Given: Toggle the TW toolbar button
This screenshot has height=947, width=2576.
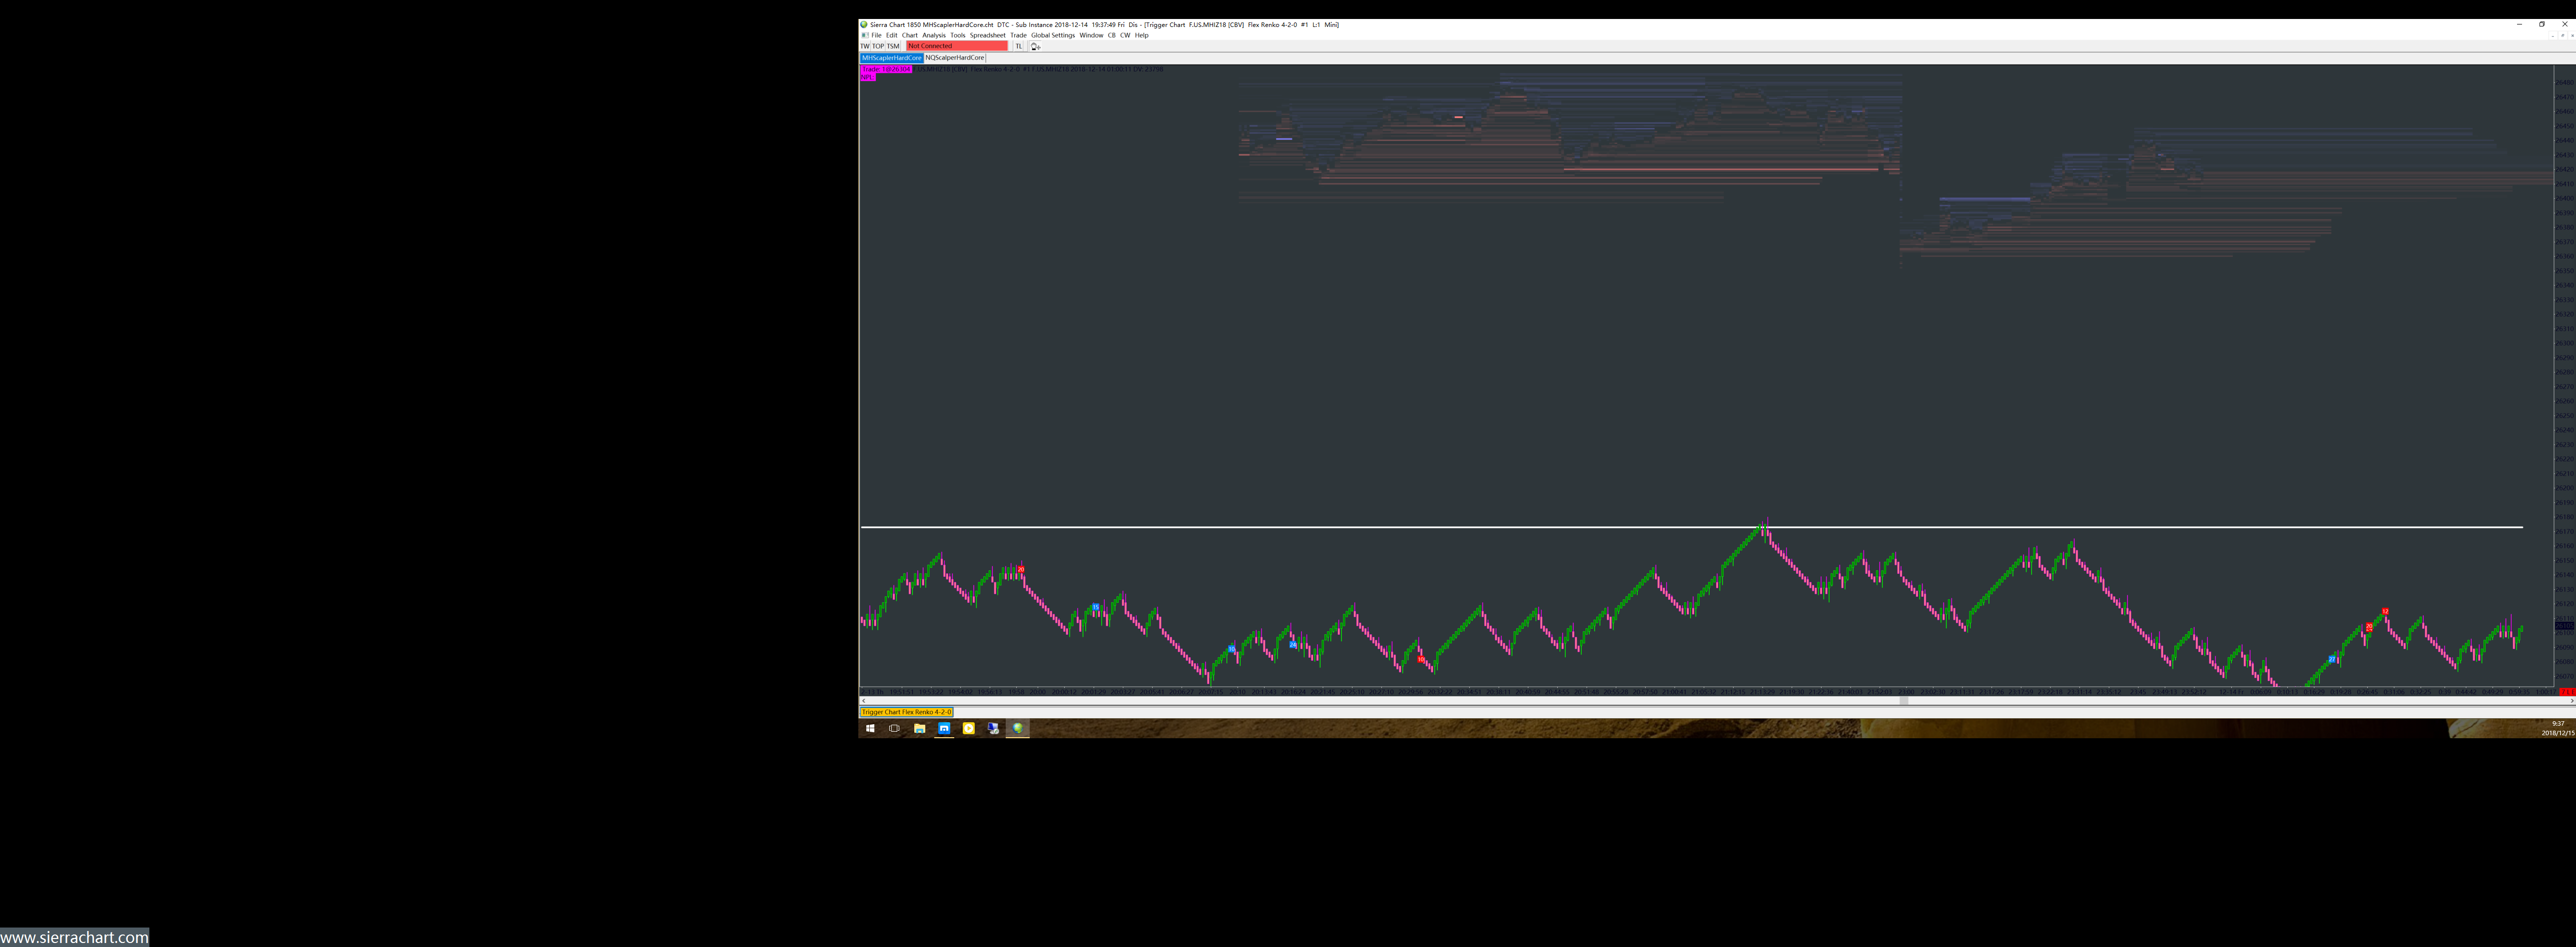Looking at the screenshot, I should click(x=865, y=46).
